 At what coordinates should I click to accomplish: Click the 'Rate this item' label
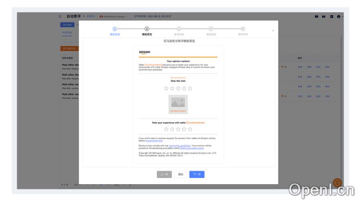(x=178, y=81)
